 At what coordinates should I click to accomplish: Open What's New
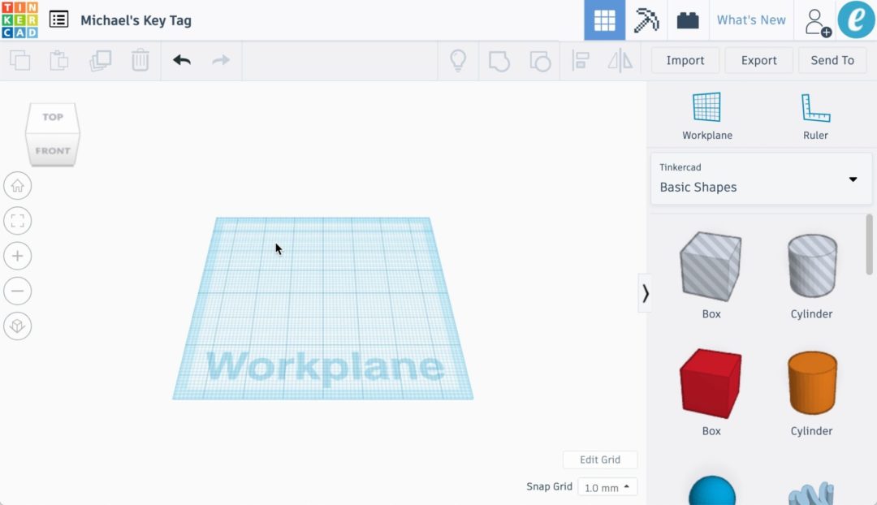[751, 20]
